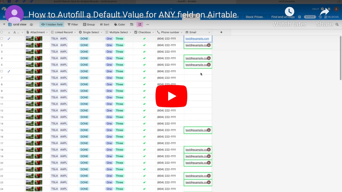
Task: Click the YouTube Share arrow icon
Action: coord(324,12)
